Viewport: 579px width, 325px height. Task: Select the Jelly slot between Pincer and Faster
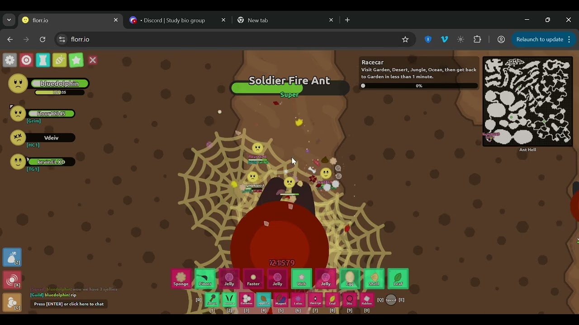tap(229, 278)
